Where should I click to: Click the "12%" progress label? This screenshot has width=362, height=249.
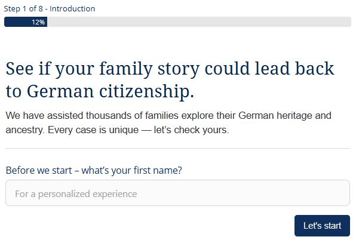pos(38,22)
